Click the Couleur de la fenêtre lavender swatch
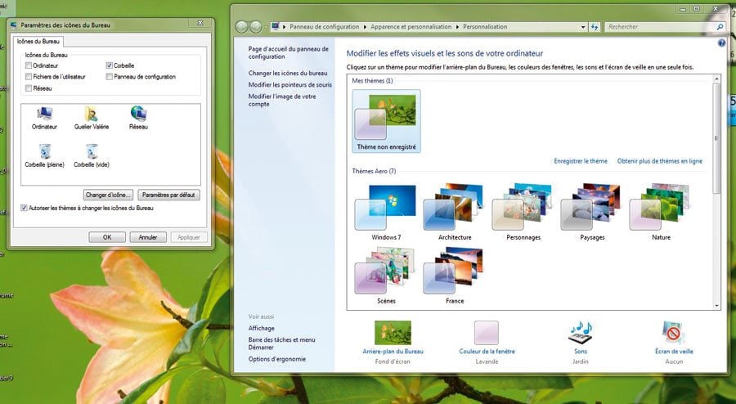 (487, 332)
